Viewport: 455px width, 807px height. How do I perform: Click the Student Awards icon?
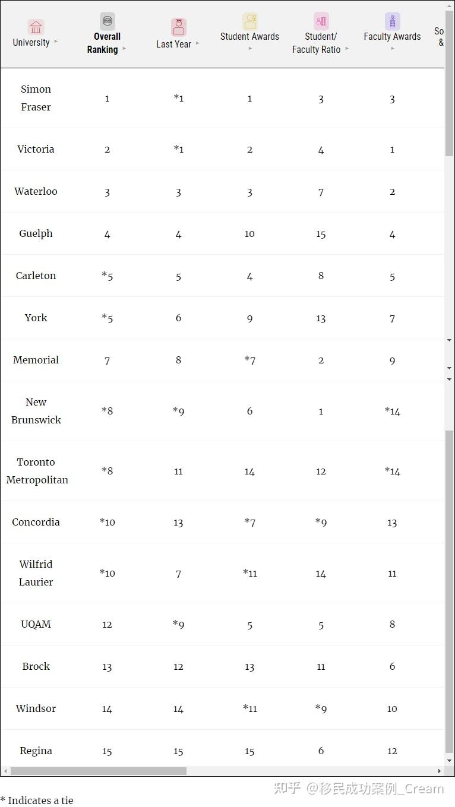point(249,21)
